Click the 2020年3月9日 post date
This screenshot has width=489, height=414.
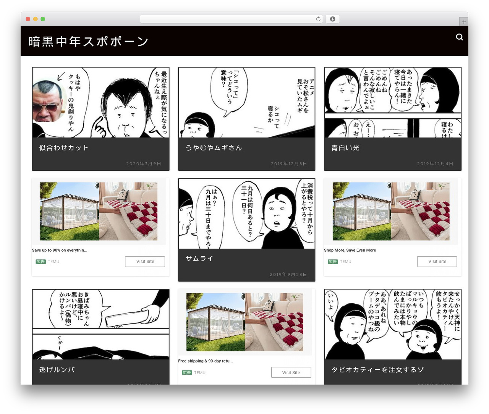(144, 164)
